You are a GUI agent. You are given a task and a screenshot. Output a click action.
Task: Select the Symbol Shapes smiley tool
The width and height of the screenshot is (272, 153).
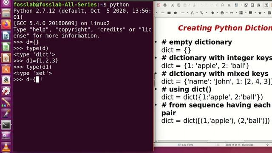click(222, 13)
